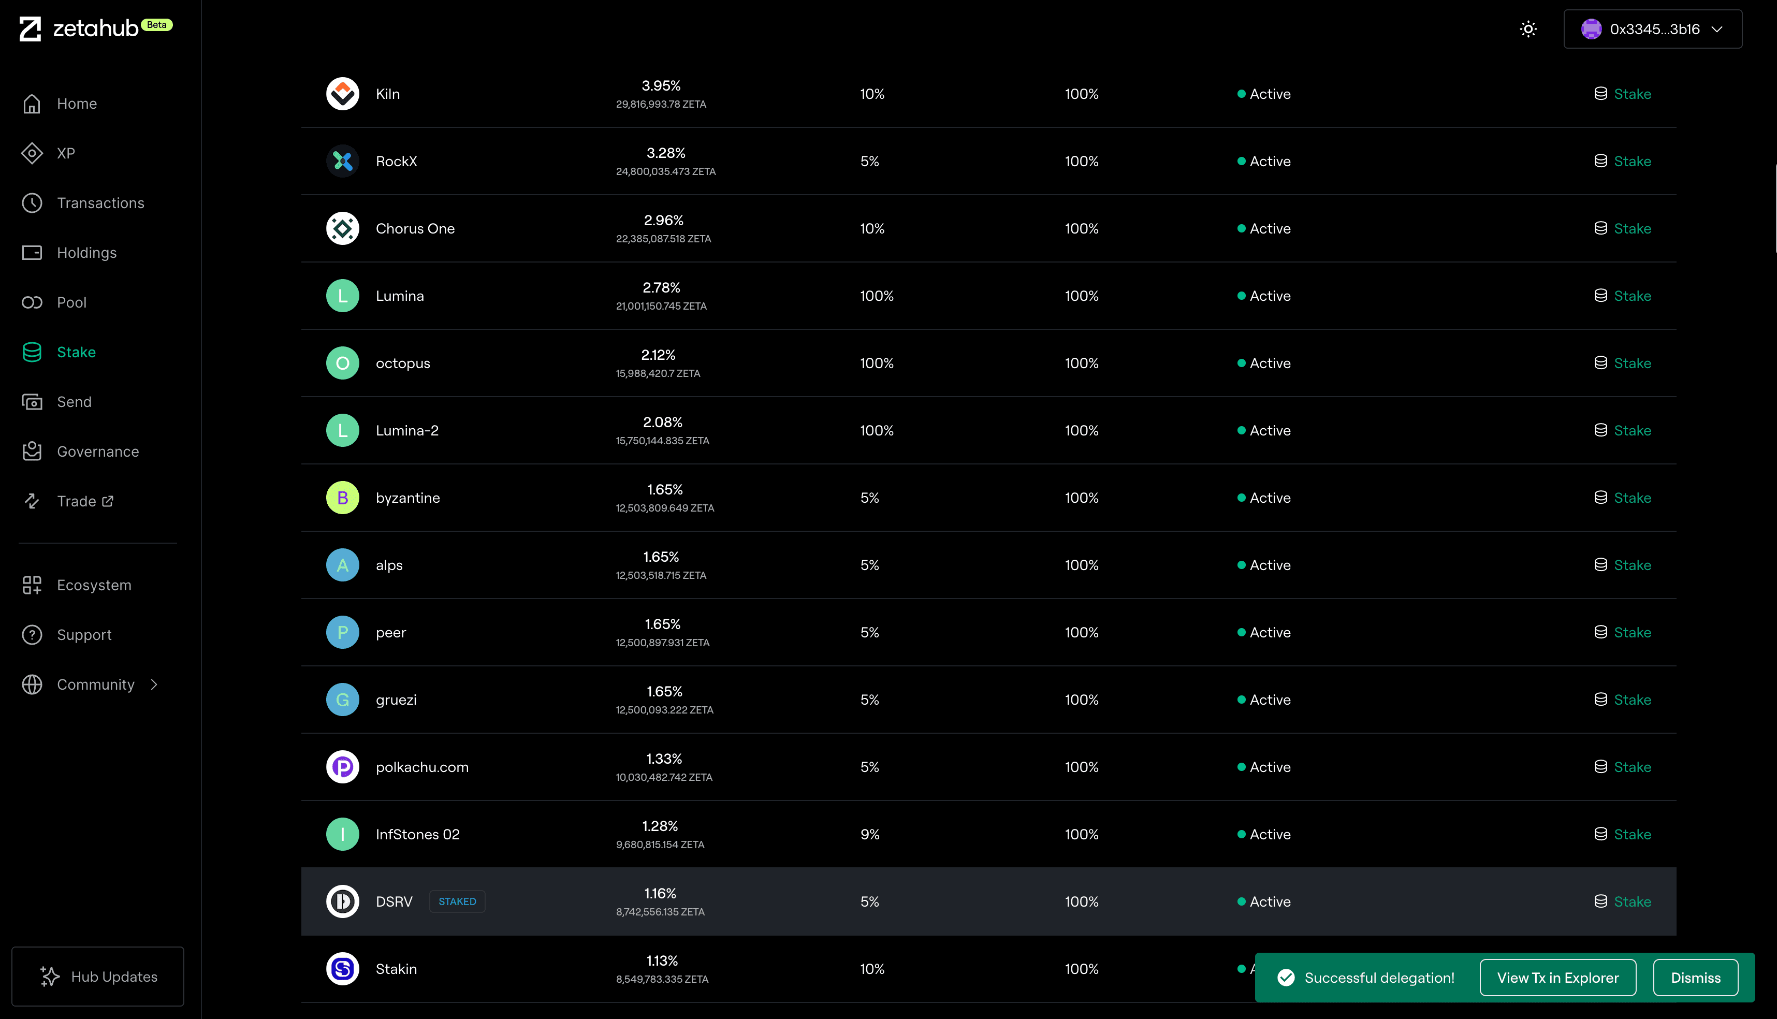Open the wallet address 0x3345...3b16 dropdown
The width and height of the screenshot is (1777, 1019).
click(1652, 30)
